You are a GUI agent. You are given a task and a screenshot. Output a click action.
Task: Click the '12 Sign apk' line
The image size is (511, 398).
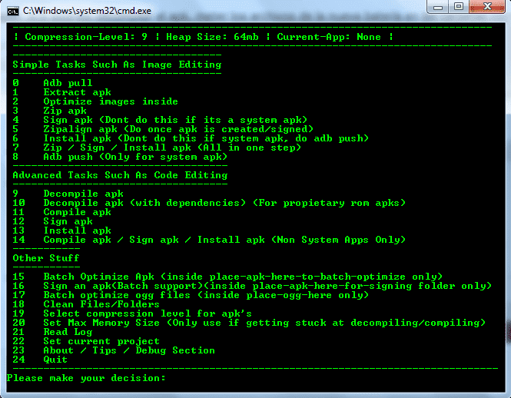click(x=53, y=221)
